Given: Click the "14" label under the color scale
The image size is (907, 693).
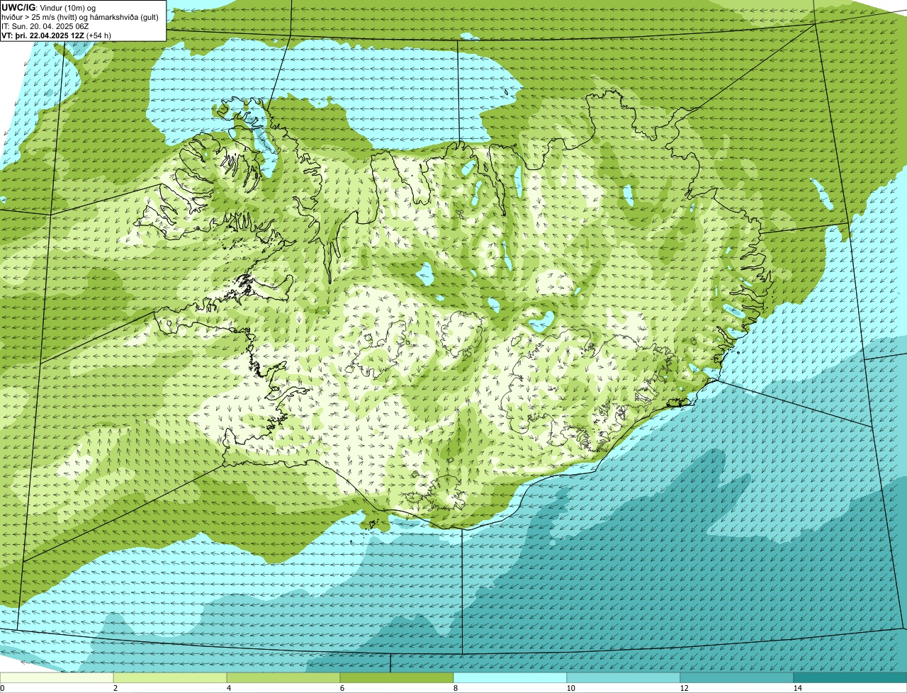Looking at the screenshot, I should (797, 688).
